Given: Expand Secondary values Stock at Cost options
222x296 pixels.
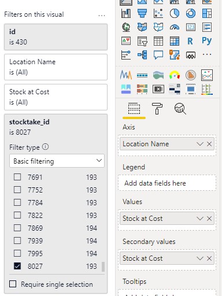Looking at the screenshot, I should click(x=200, y=258).
